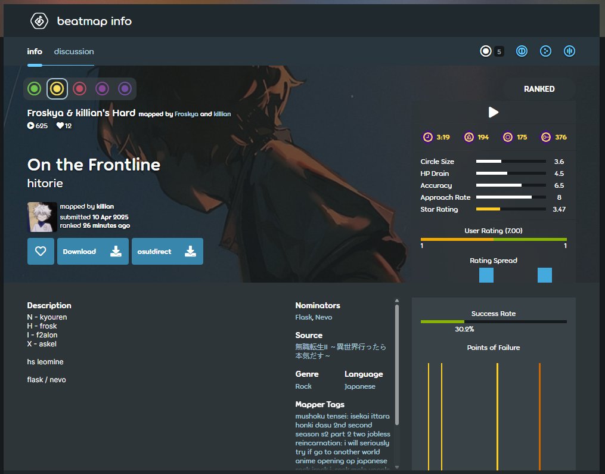Click the 'X - askel' description line
Screen dimensions: 605x474
click(x=42, y=344)
